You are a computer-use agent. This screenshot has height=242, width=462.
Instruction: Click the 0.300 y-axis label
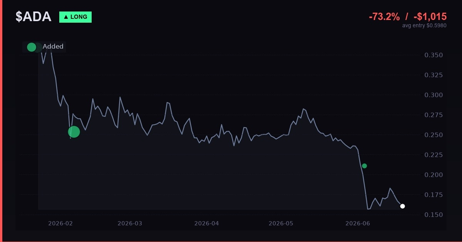tap(434, 95)
